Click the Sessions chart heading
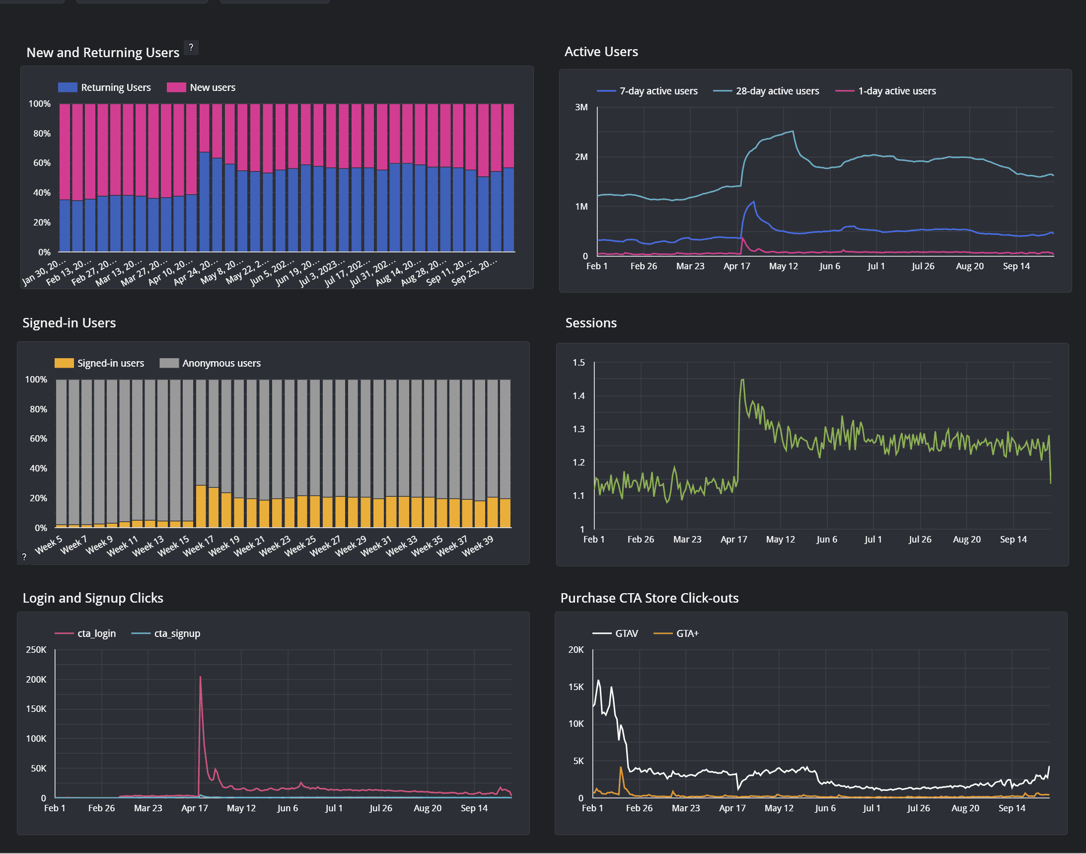This screenshot has height=854, width=1086. coord(591,322)
